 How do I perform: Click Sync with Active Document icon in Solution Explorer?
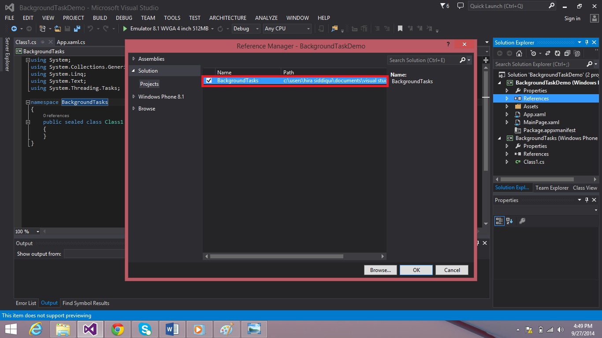click(x=548, y=53)
